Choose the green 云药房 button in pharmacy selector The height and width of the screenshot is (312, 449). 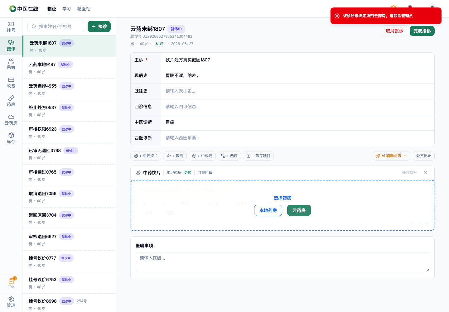[x=299, y=210]
